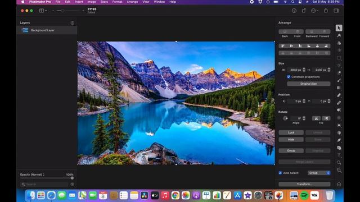Select the Paint brush tool
Image resolution: width=360 pixels, height=202 pixels.
pos(339,80)
